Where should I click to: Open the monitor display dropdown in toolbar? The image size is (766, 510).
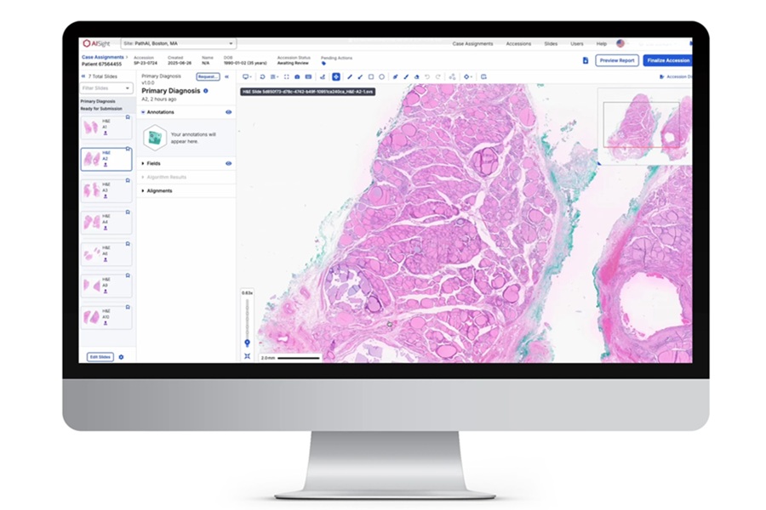[x=247, y=77]
